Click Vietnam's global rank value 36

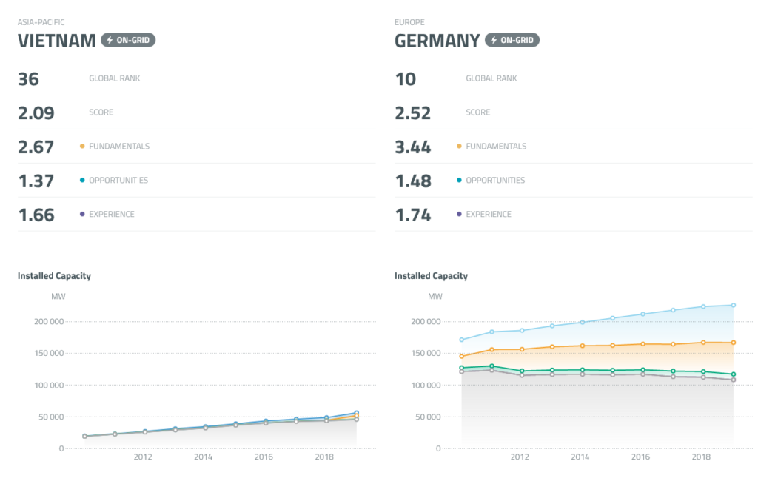point(29,78)
